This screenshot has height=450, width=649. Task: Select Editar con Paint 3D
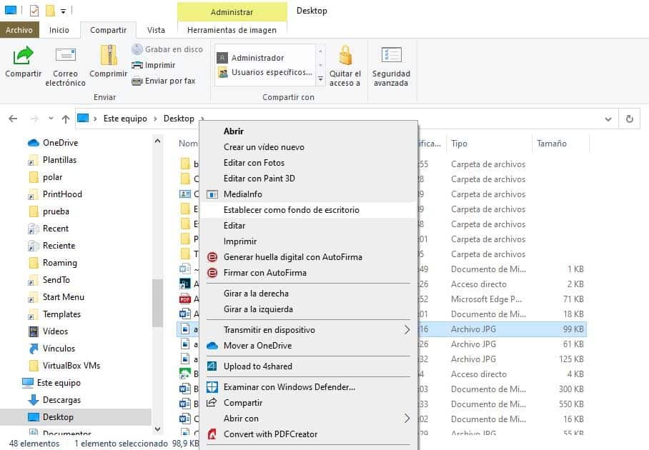pyautogui.click(x=308, y=179)
